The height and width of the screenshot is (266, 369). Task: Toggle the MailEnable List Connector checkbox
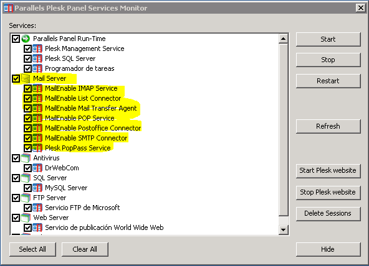point(27,98)
